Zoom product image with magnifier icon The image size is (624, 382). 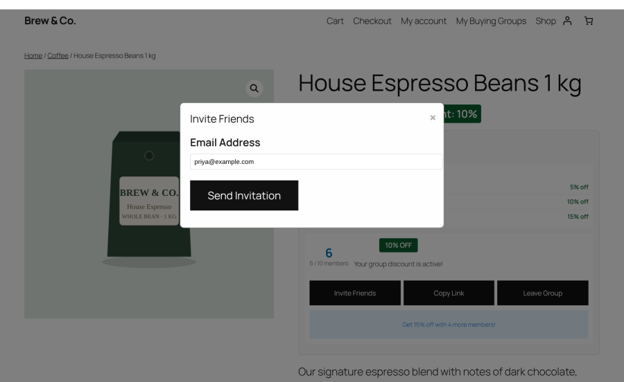click(x=254, y=88)
